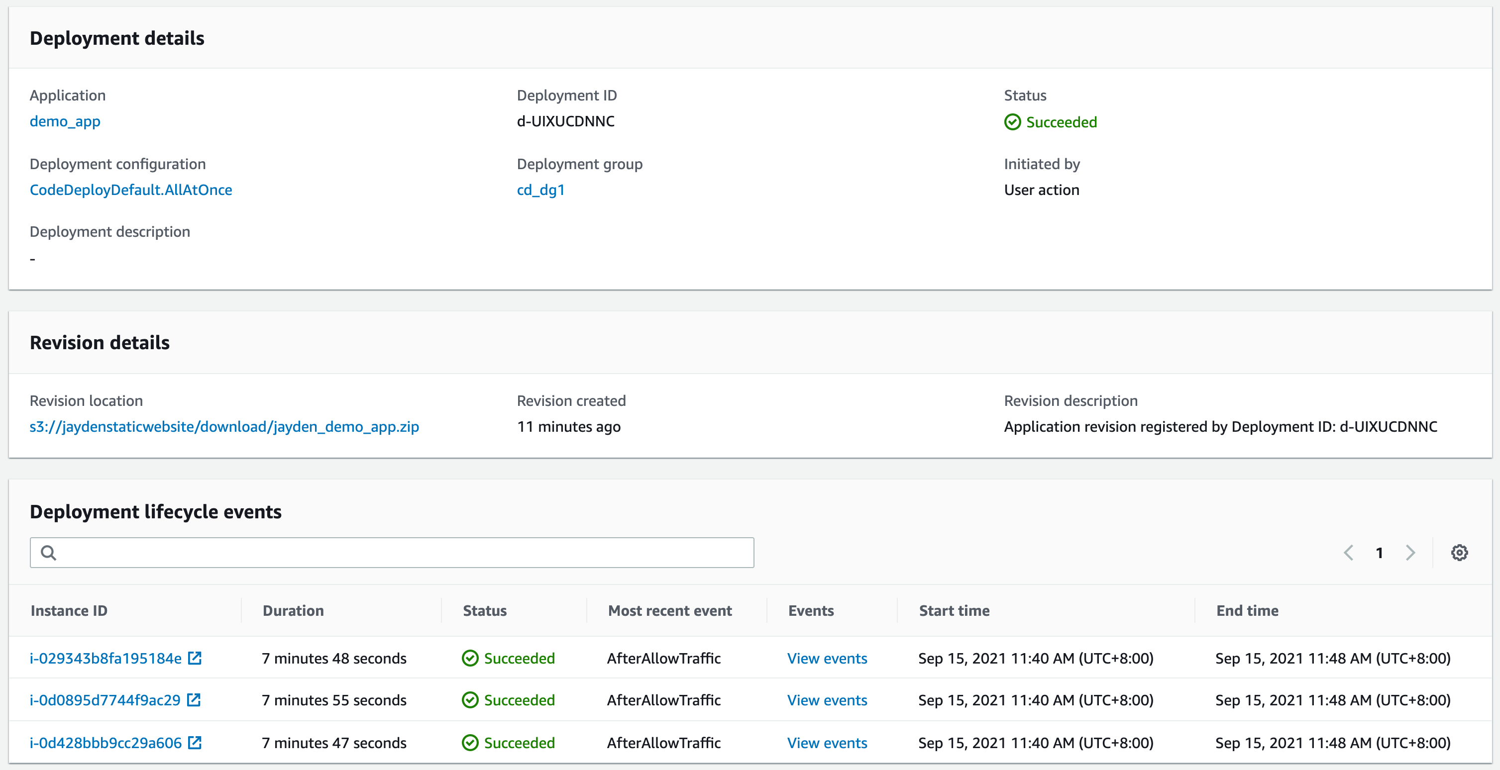Image resolution: width=1500 pixels, height=770 pixels.
Task: Sort by Start time column header
Action: point(954,610)
